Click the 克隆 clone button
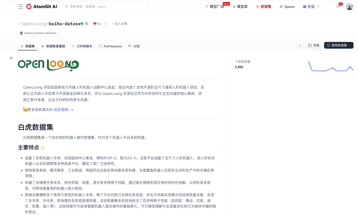This screenshot has width=358, height=218. pyautogui.click(x=314, y=45)
